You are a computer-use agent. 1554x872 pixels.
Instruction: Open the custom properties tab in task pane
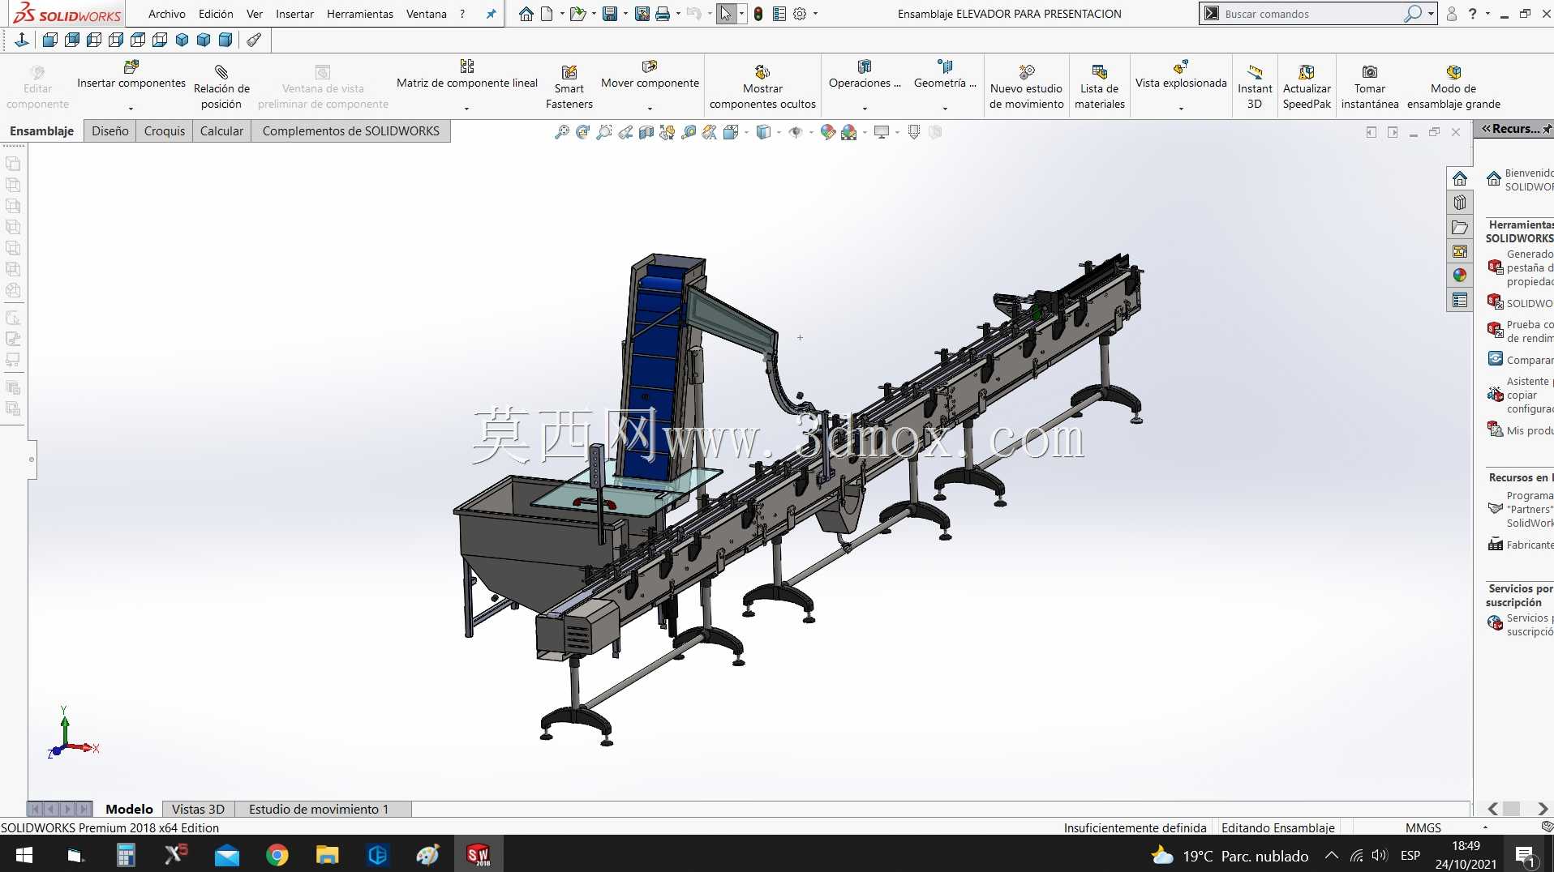pos(1460,301)
